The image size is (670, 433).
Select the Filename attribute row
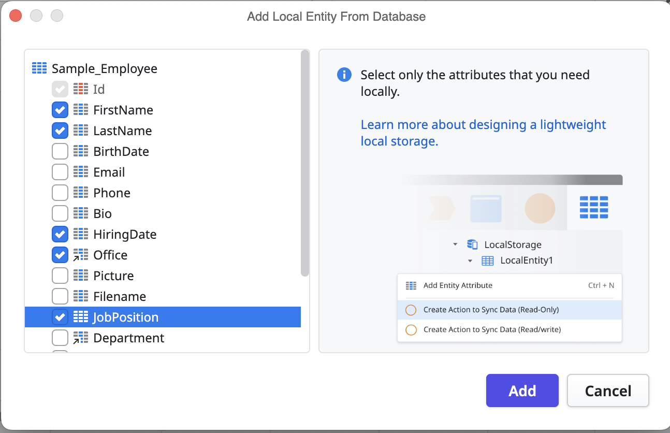[x=120, y=296]
